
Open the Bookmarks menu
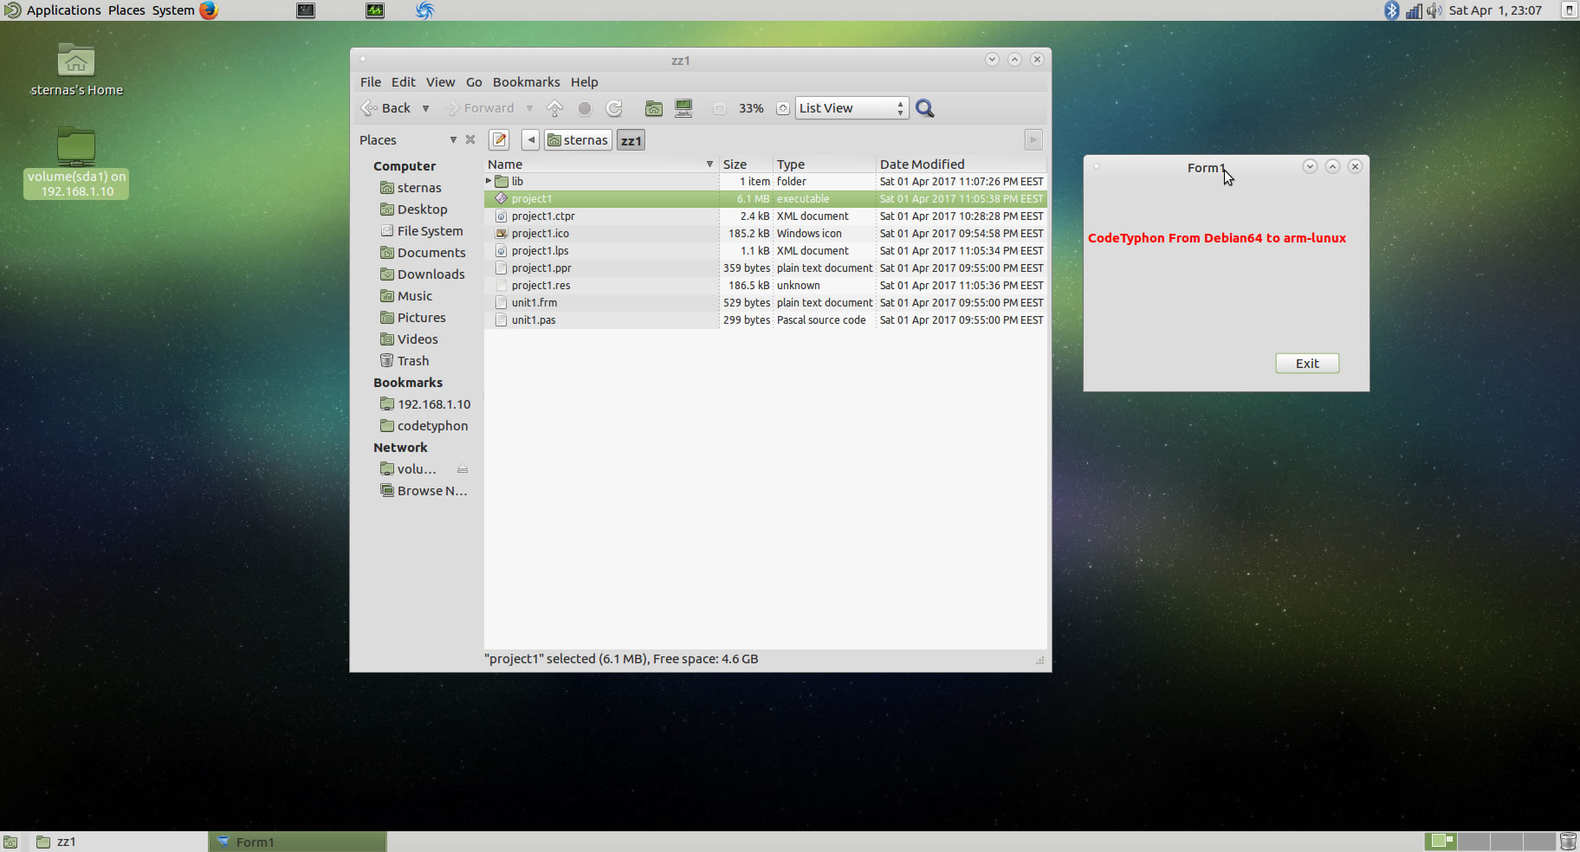526,81
